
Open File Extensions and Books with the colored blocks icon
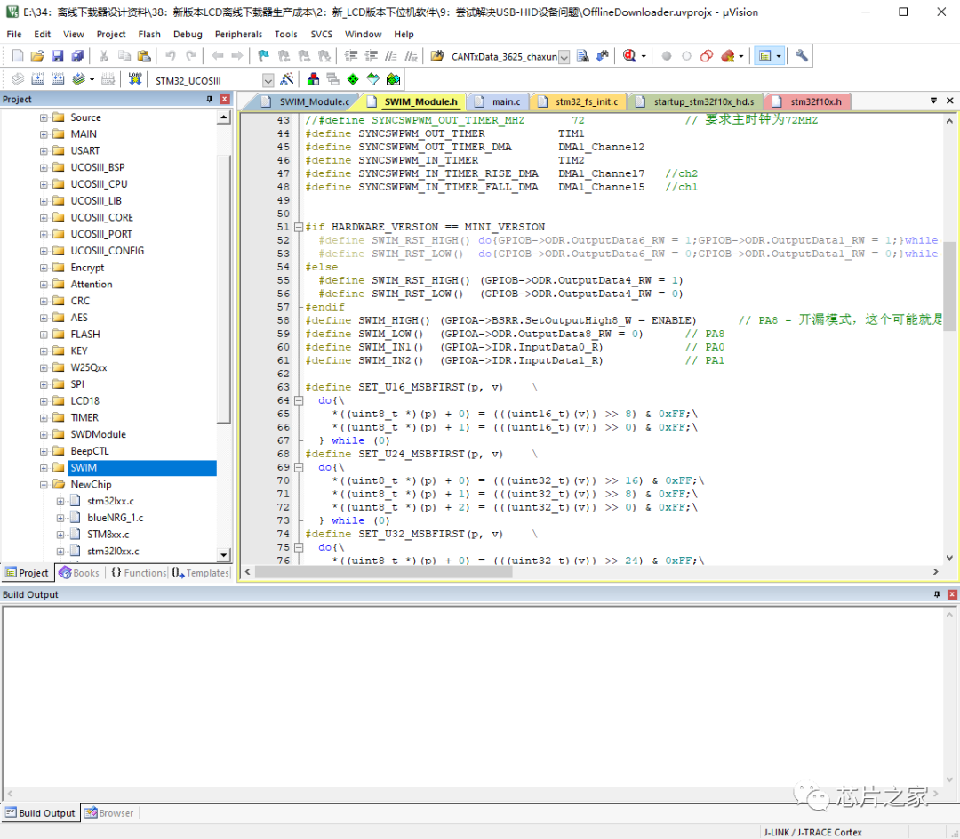(313, 80)
